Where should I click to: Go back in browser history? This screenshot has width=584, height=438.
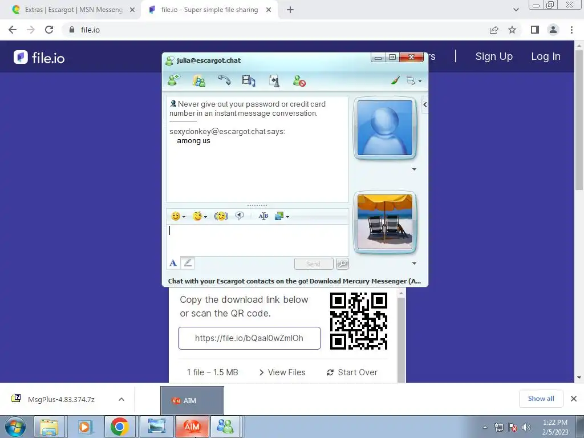point(13,30)
